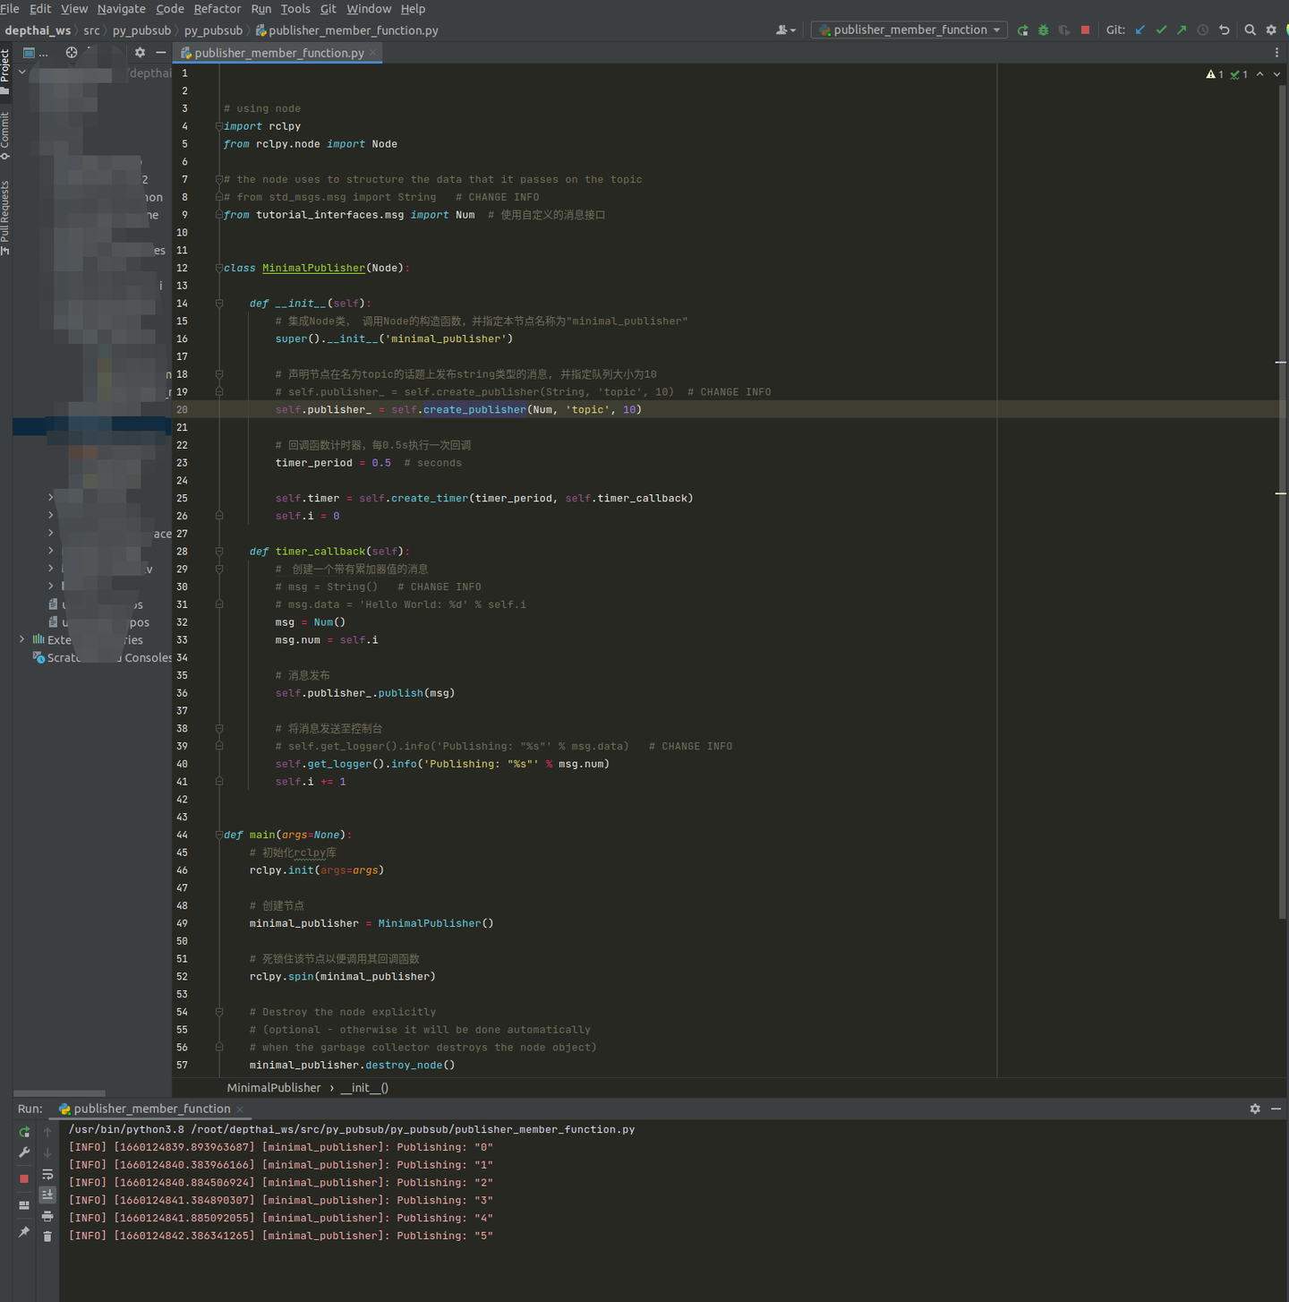Viewport: 1289px width, 1302px height.
Task: Open Search Everywhere magnifier icon
Action: click(x=1250, y=30)
